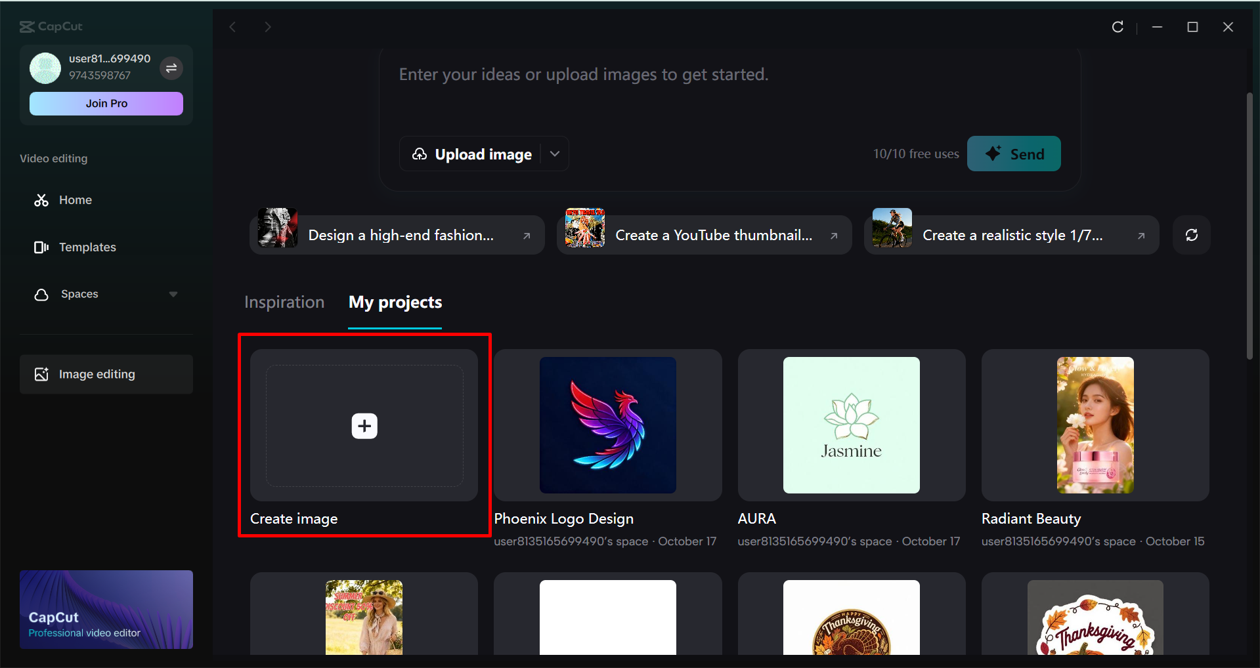Open Templates in the sidebar
This screenshot has width=1260, height=668.
point(106,247)
